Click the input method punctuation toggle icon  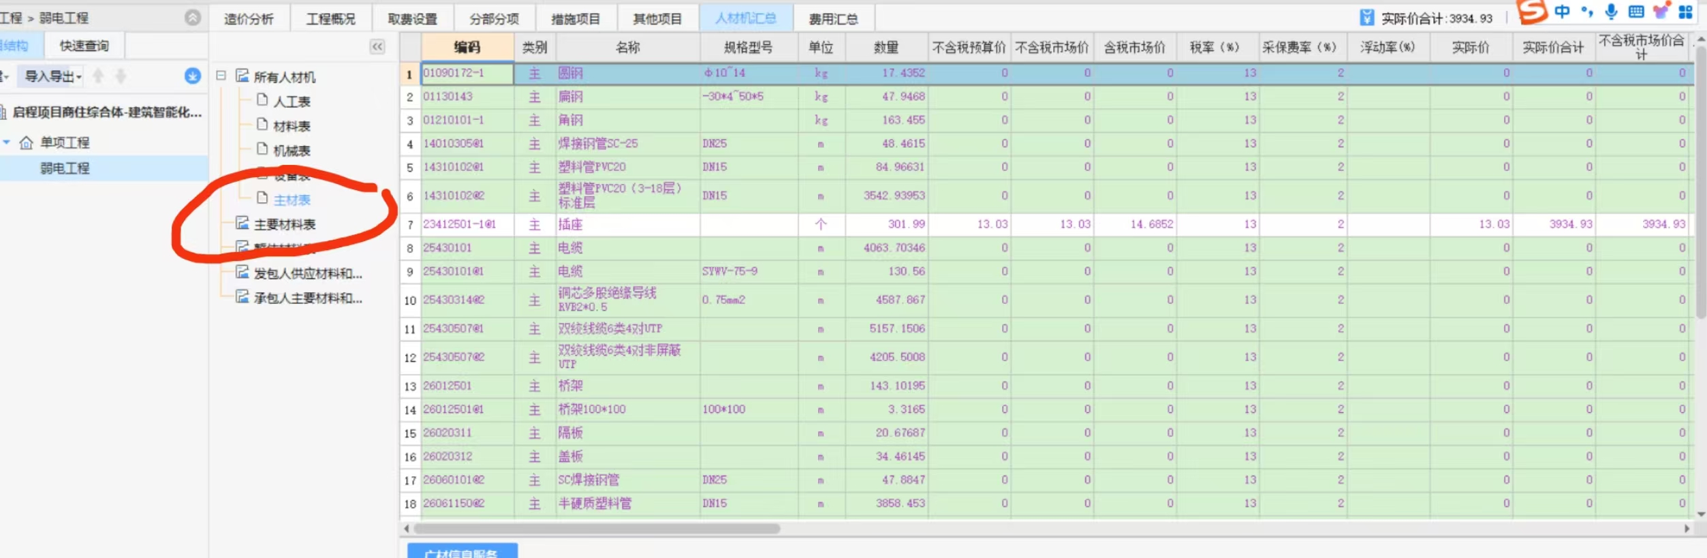pyautogui.click(x=1587, y=12)
